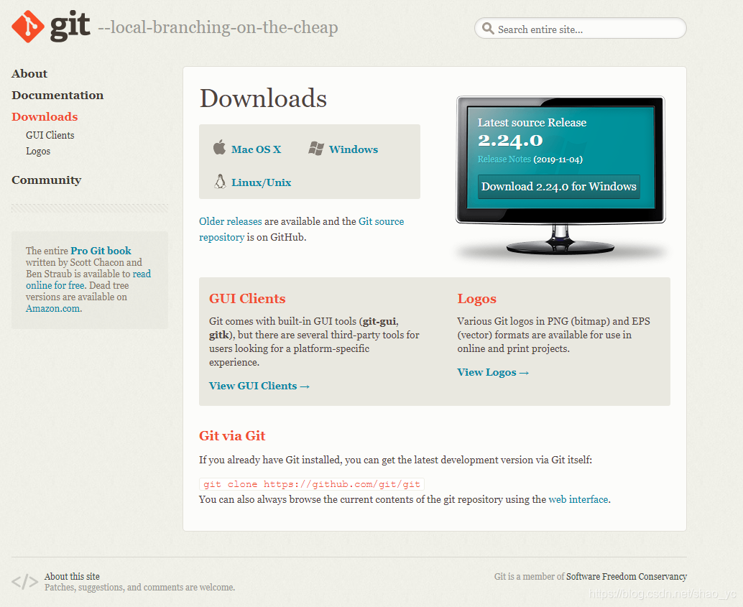Click the git wordmark text in header
743x607 pixels.
pos(70,26)
